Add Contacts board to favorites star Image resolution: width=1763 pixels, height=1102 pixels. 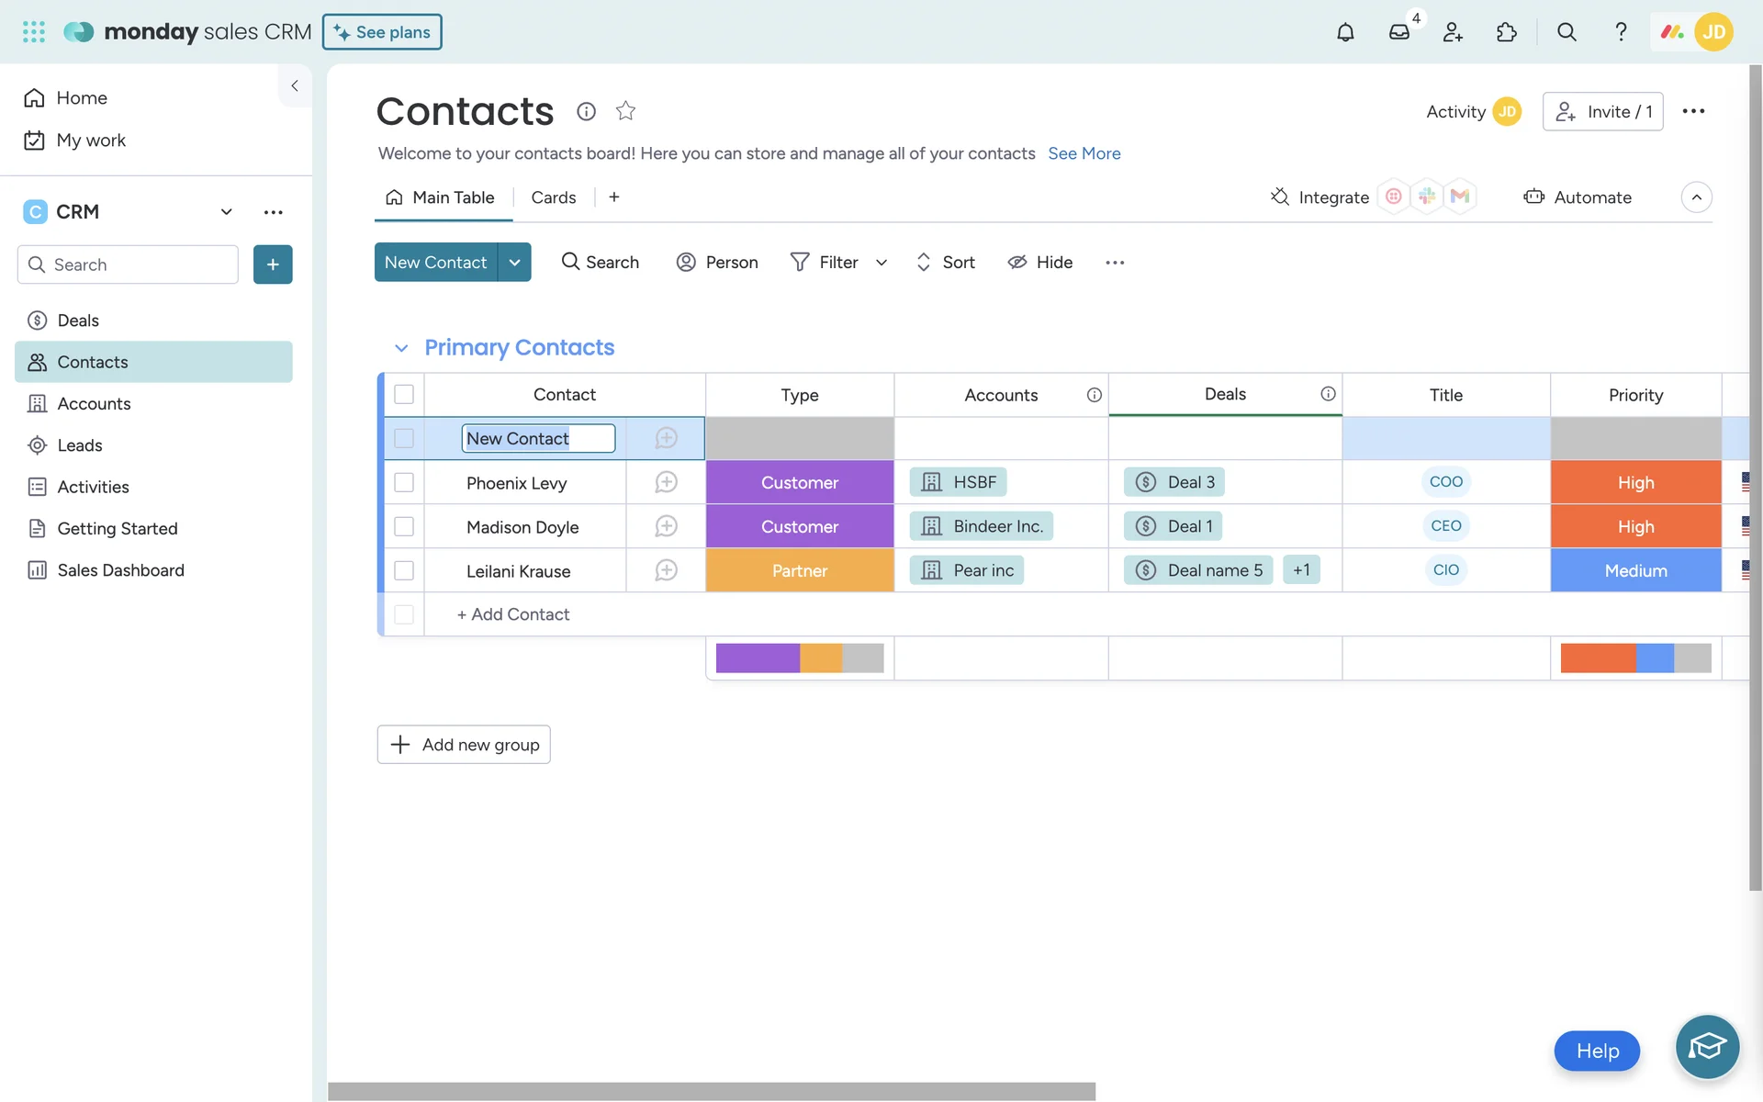(x=625, y=111)
